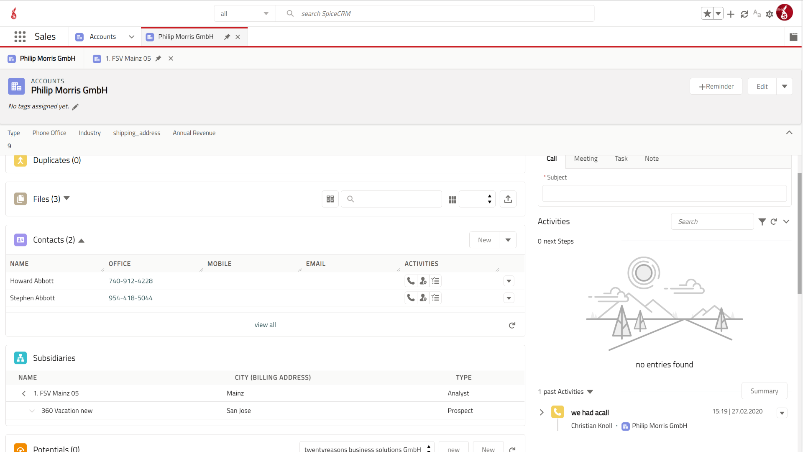Switch to the Note tab
Image resolution: width=803 pixels, height=452 pixels.
click(x=652, y=159)
